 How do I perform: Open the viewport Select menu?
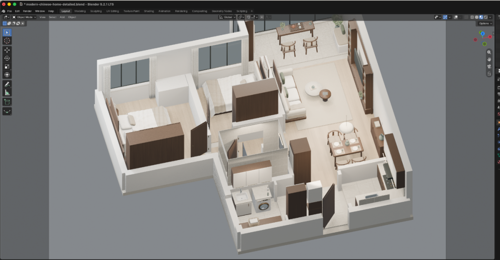coord(53,17)
